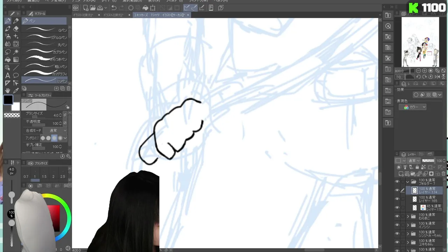Select the Text tool

pyautogui.click(x=8, y=75)
